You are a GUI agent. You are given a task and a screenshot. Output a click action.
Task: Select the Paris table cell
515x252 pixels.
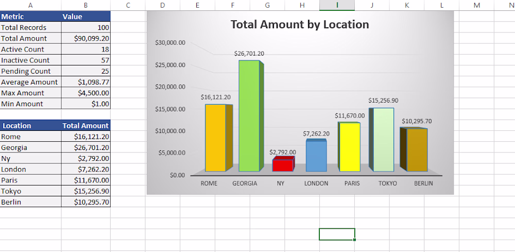(30, 180)
